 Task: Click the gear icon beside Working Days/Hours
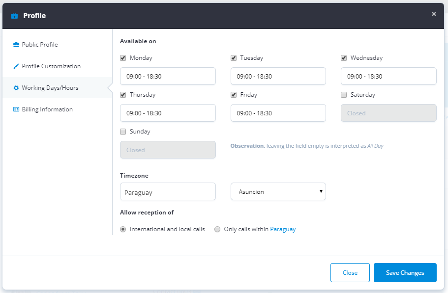[x=16, y=88]
